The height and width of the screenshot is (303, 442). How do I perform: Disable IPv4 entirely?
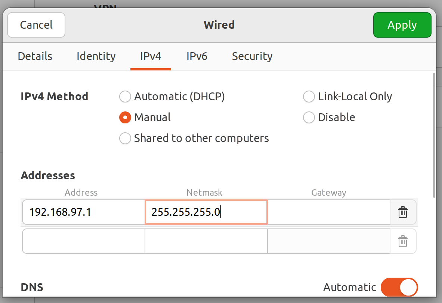pos(309,117)
